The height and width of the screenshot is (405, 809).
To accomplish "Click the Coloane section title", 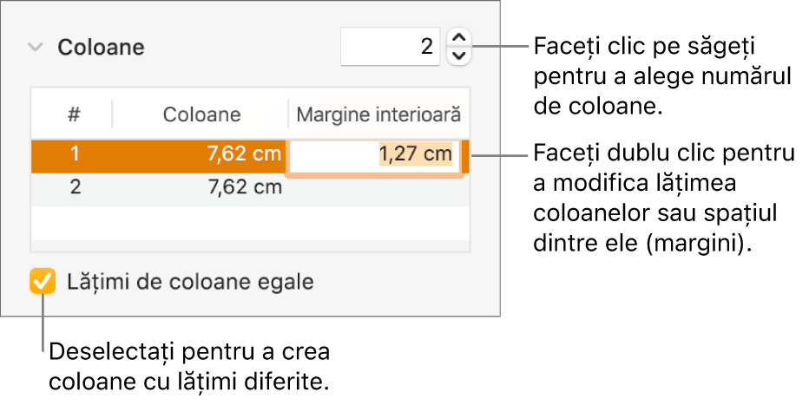I will tap(101, 47).
